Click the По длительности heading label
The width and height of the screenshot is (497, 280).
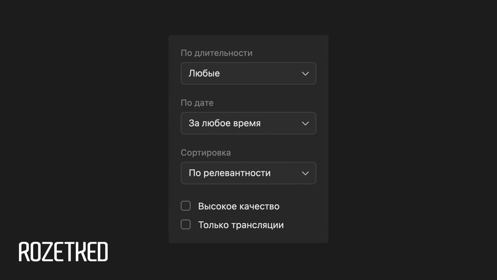click(x=216, y=53)
